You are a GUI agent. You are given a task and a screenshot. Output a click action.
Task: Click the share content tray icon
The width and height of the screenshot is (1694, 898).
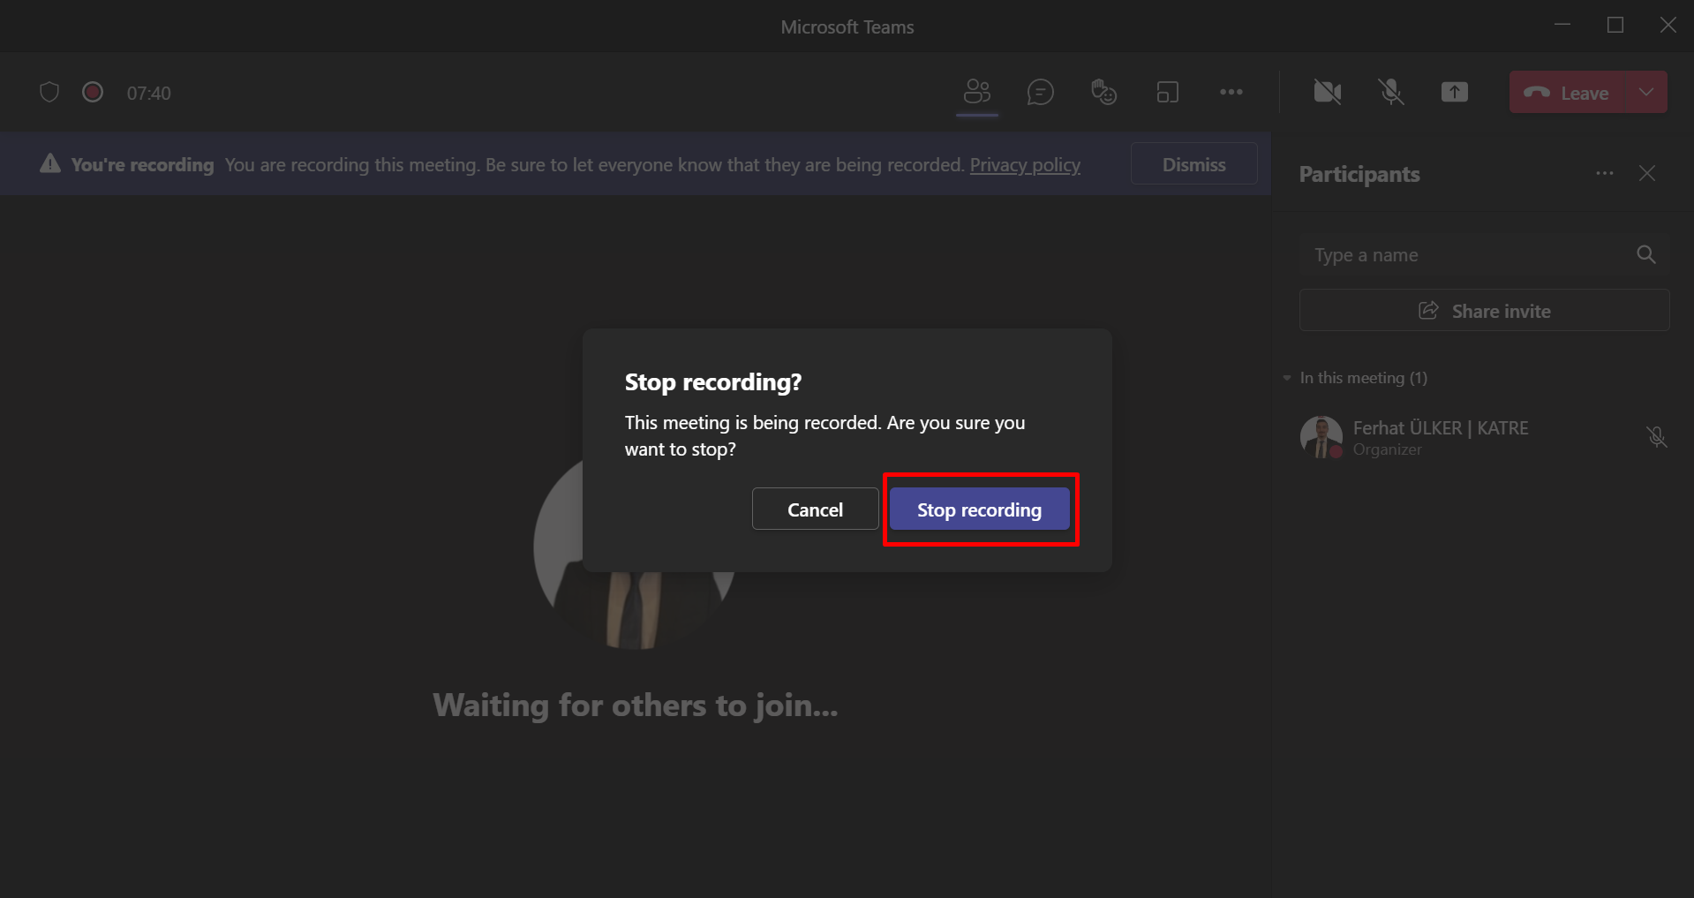pyautogui.click(x=1454, y=92)
